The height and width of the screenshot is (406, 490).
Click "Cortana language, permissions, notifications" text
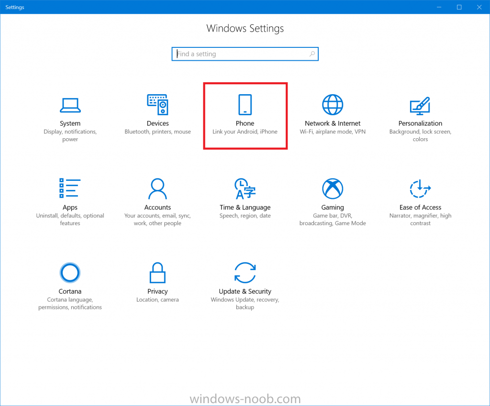coord(70,304)
